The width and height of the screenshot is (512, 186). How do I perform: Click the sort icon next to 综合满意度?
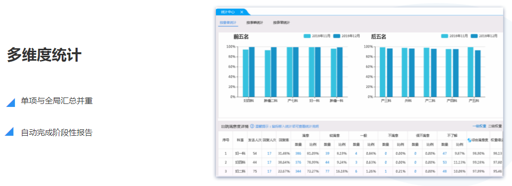tap(470, 140)
